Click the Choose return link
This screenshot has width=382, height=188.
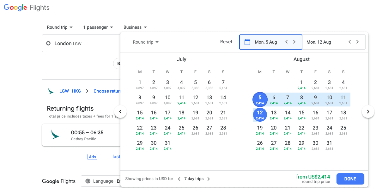pos(107,91)
